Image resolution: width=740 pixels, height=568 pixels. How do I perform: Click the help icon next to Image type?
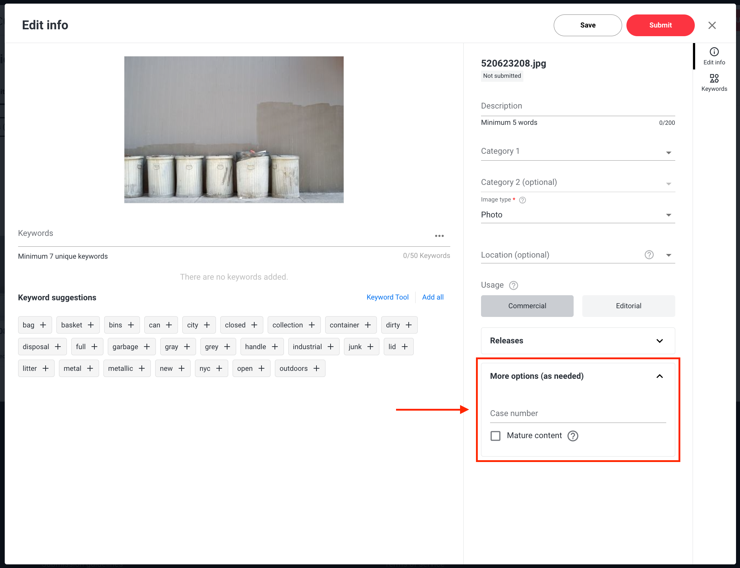(523, 200)
